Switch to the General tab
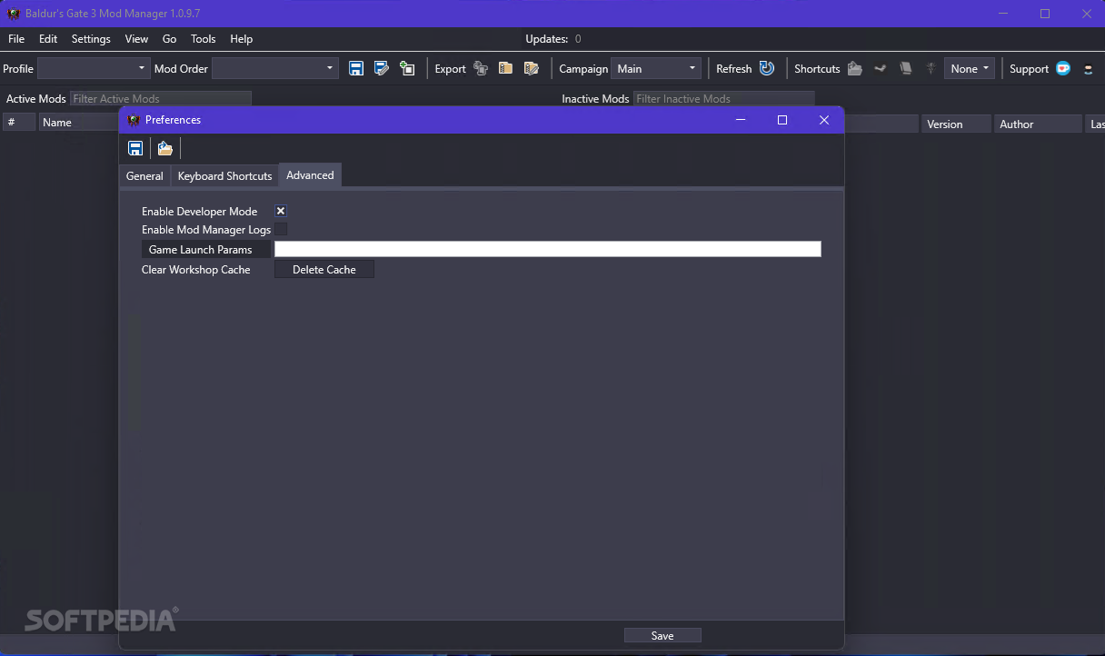Image resolution: width=1105 pixels, height=656 pixels. coord(144,175)
